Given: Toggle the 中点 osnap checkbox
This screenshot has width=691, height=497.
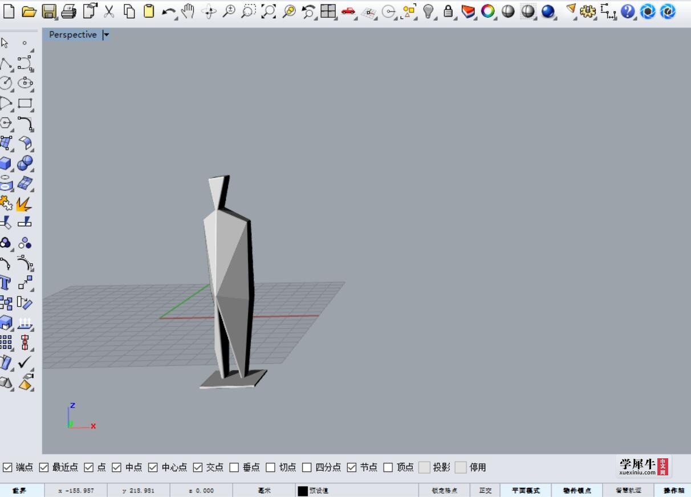Looking at the screenshot, I should coord(117,467).
